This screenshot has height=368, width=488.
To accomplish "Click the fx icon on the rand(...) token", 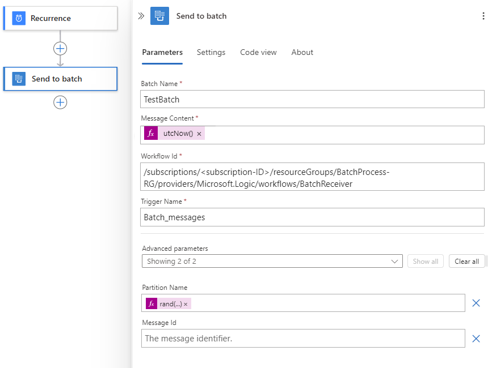I will click(x=150, y=303).
